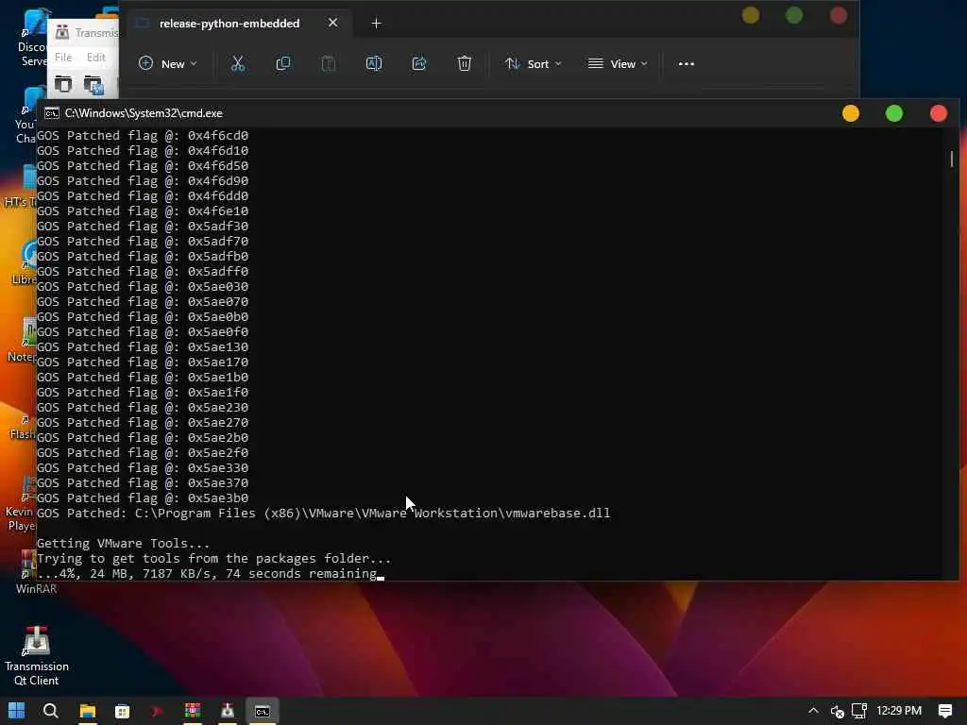This screenshot has height=725, width=967.
Task: Open taskbar Search magnifier
Action: pyautogui.click(x=51, y=711)
